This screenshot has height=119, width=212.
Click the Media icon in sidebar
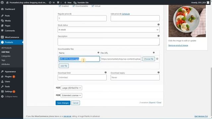2,20
